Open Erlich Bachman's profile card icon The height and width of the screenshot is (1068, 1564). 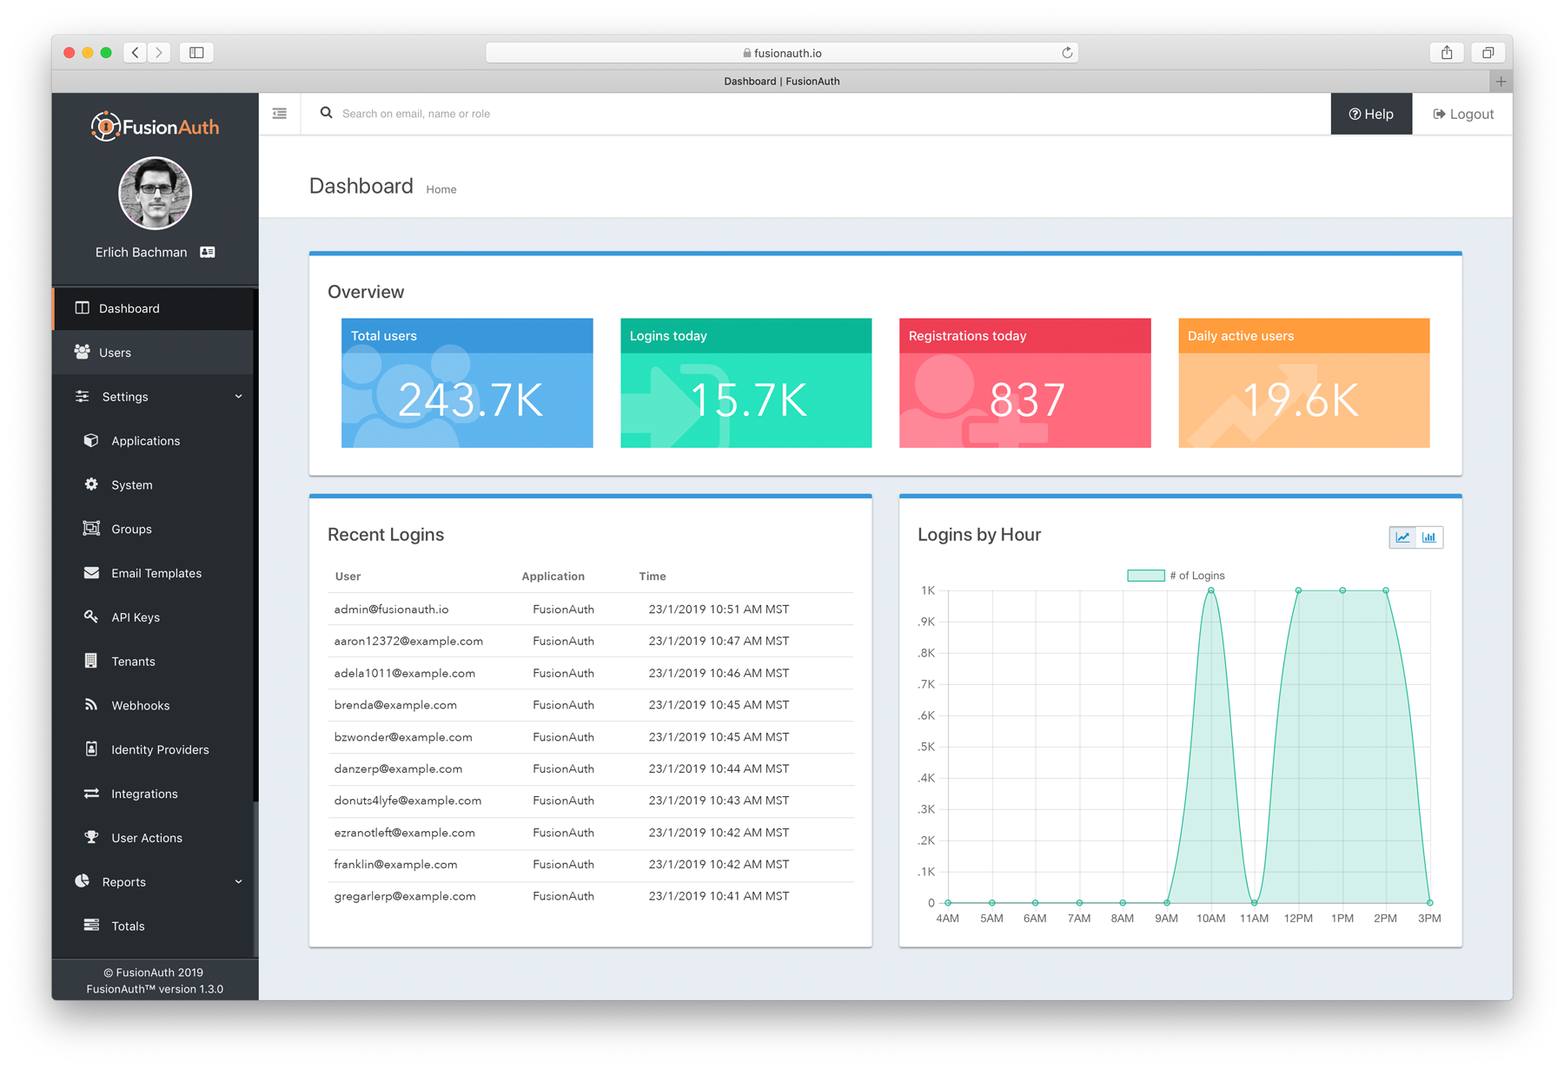pyautogui.click(x=208, y=252)
